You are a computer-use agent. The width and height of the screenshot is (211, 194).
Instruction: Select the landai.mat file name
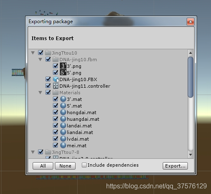79,126
